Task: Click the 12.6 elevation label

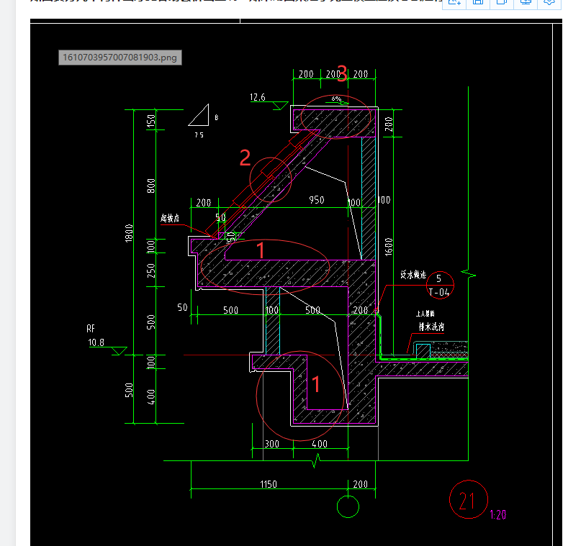Action: tap(258, 97)
